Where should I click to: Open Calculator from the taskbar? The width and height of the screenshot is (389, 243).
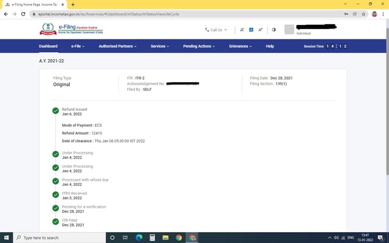[152, 238]
